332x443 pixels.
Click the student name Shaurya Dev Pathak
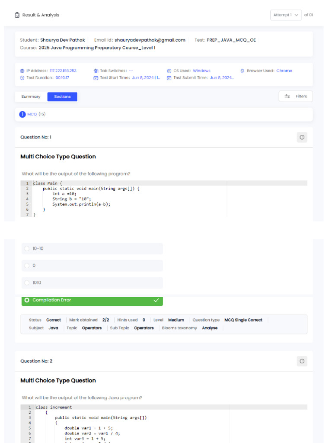tap(62, 40)
